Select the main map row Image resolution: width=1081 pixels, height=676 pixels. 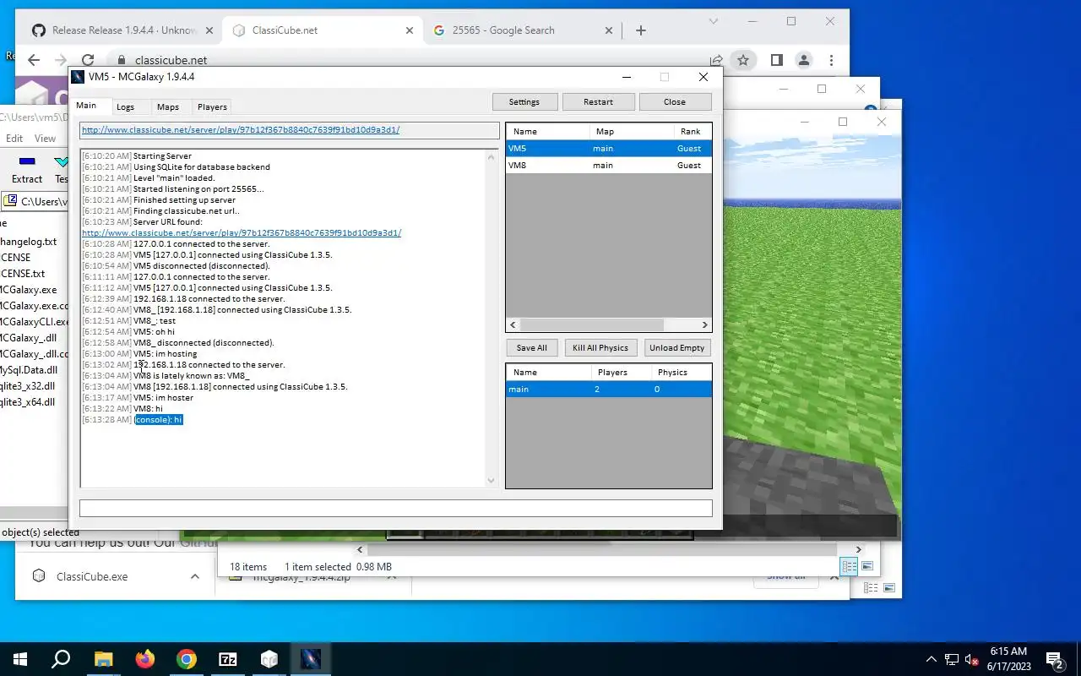(608, 389)
